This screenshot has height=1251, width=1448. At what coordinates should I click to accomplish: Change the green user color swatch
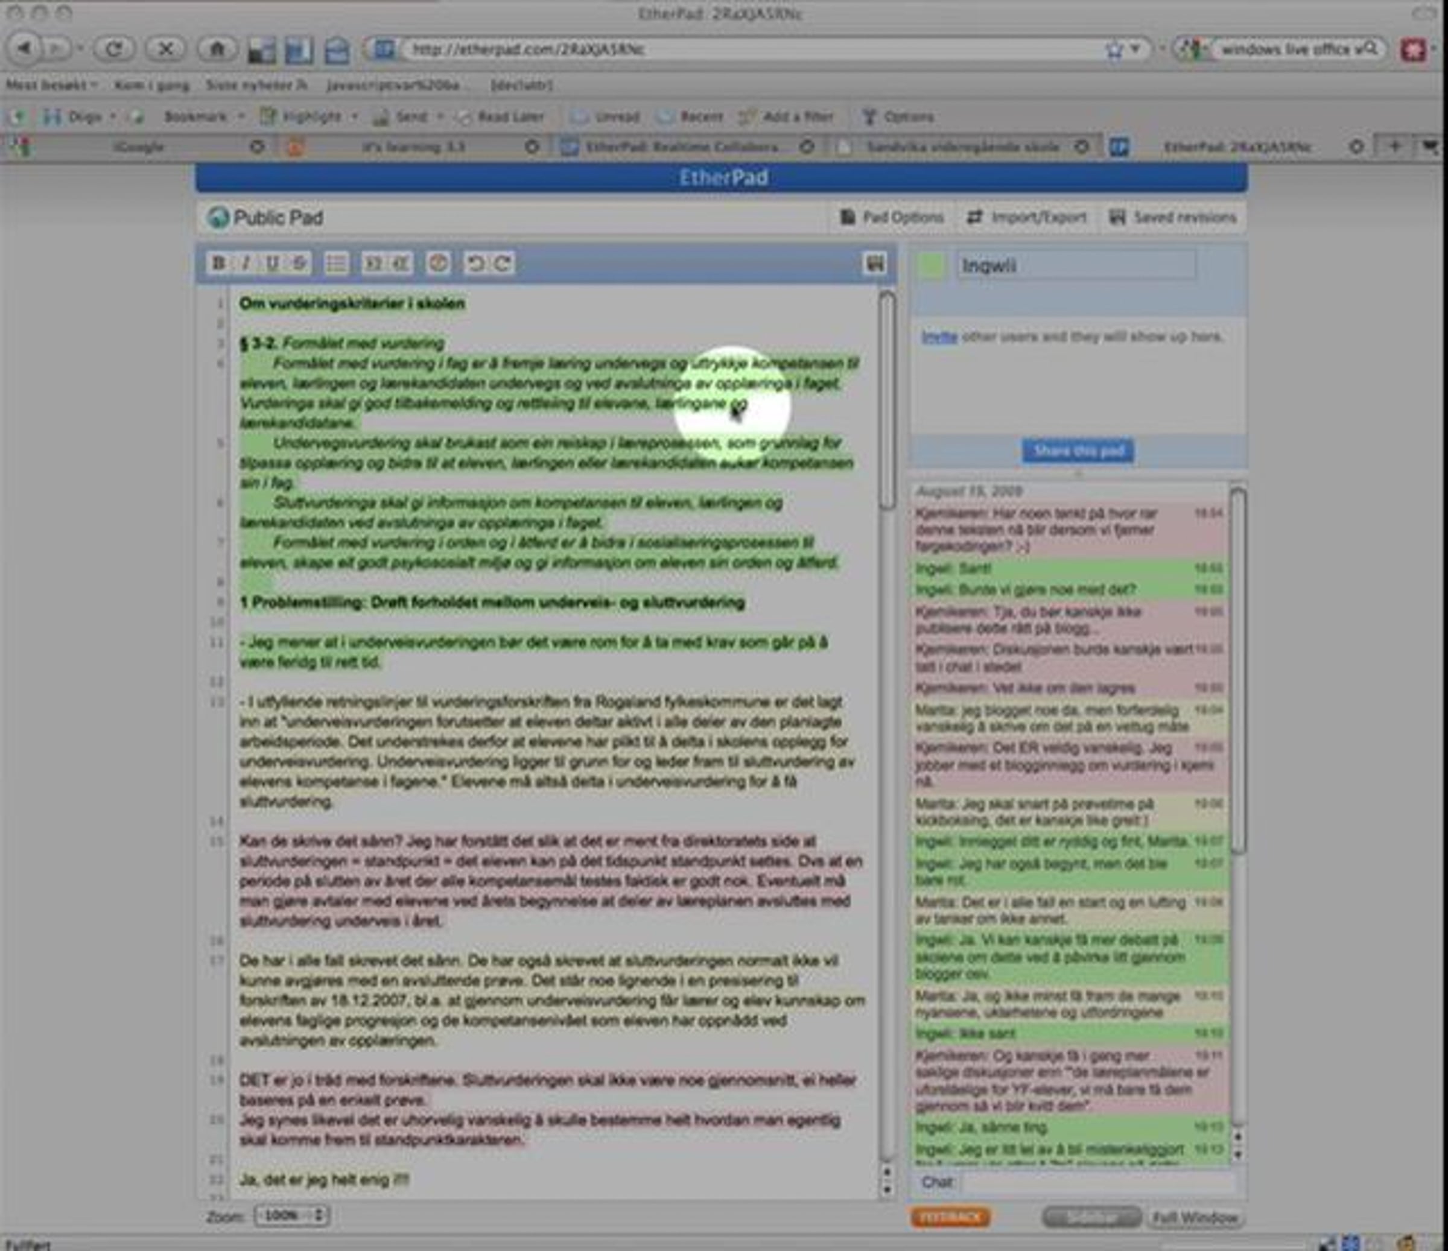[931, 266]
